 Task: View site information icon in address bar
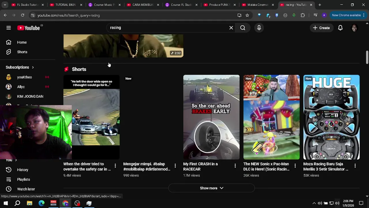[33, 15]
